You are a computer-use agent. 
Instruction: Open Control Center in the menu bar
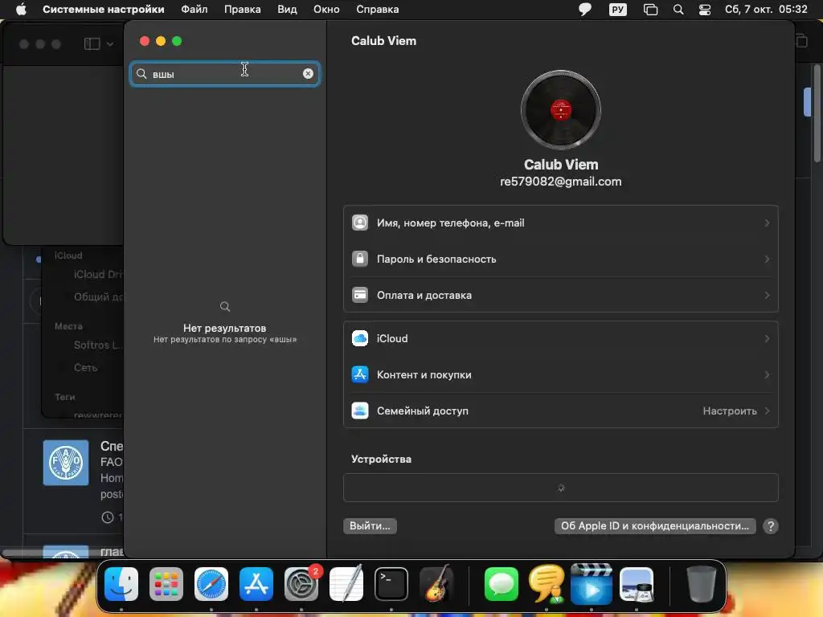point(704,10)
